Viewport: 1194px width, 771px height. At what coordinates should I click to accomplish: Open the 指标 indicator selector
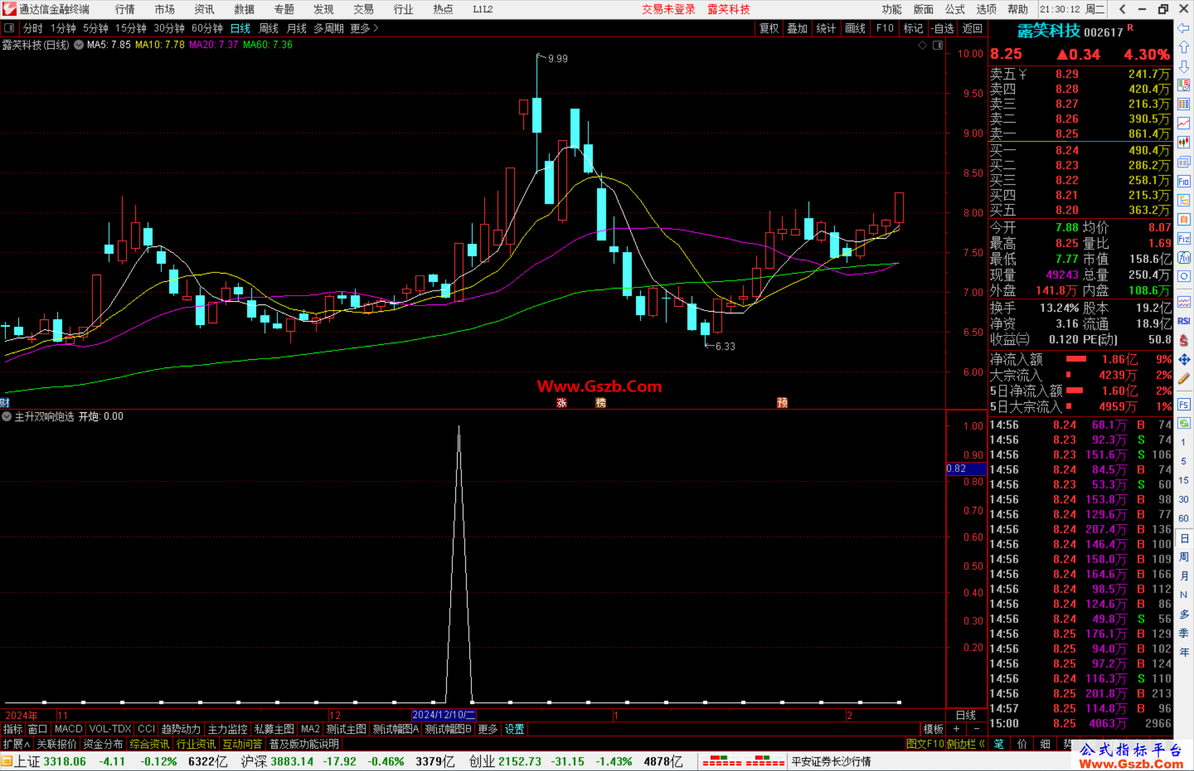(13, 729)
